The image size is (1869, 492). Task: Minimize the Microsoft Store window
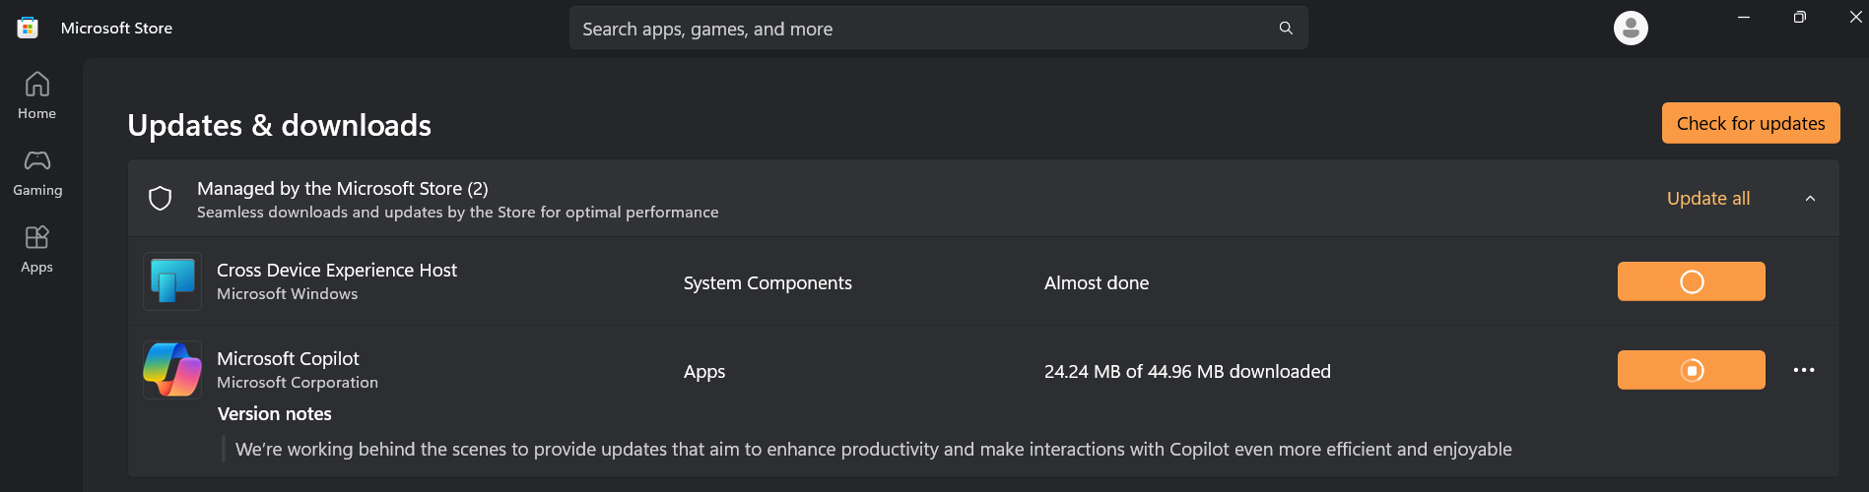[1744, 17]
